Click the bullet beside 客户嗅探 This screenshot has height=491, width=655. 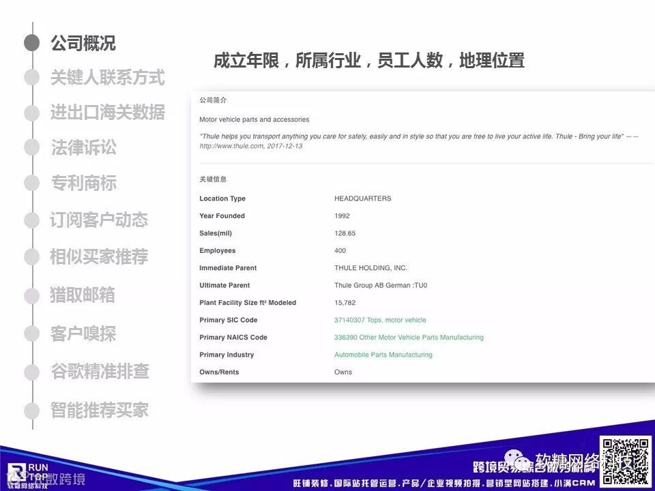coord(32,333)
